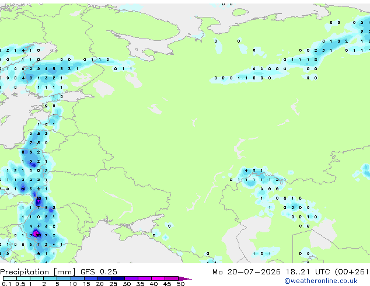The image size is (370, 286).
Task: Click the legend swatch between 10 and 15
Action: click(78, 278)
